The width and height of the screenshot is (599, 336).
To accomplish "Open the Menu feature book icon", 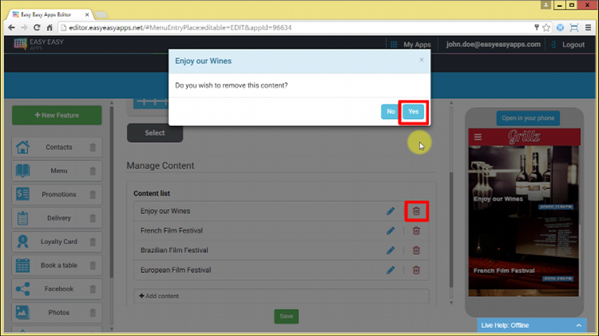I will (22, 171).
